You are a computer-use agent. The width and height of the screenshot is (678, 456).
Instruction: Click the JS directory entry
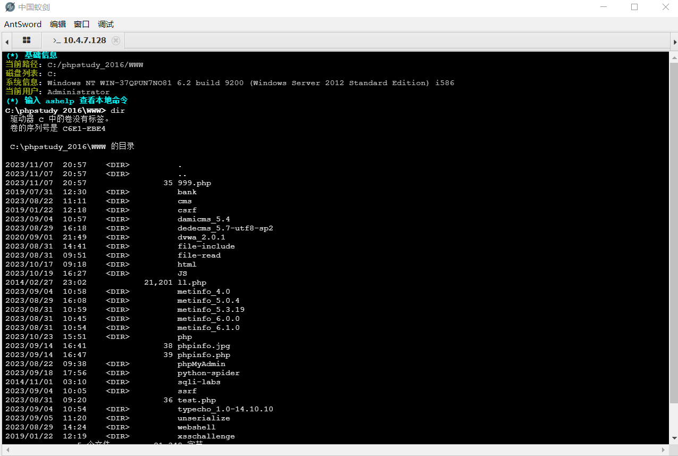pos(182,273)
